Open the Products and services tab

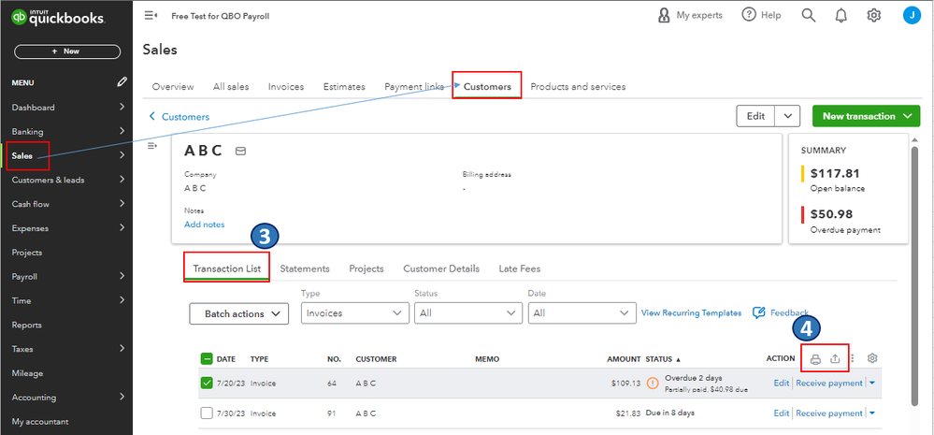point(578,87)
